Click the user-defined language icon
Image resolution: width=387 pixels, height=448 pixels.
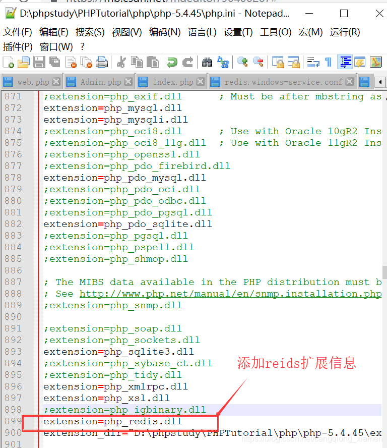360,62
